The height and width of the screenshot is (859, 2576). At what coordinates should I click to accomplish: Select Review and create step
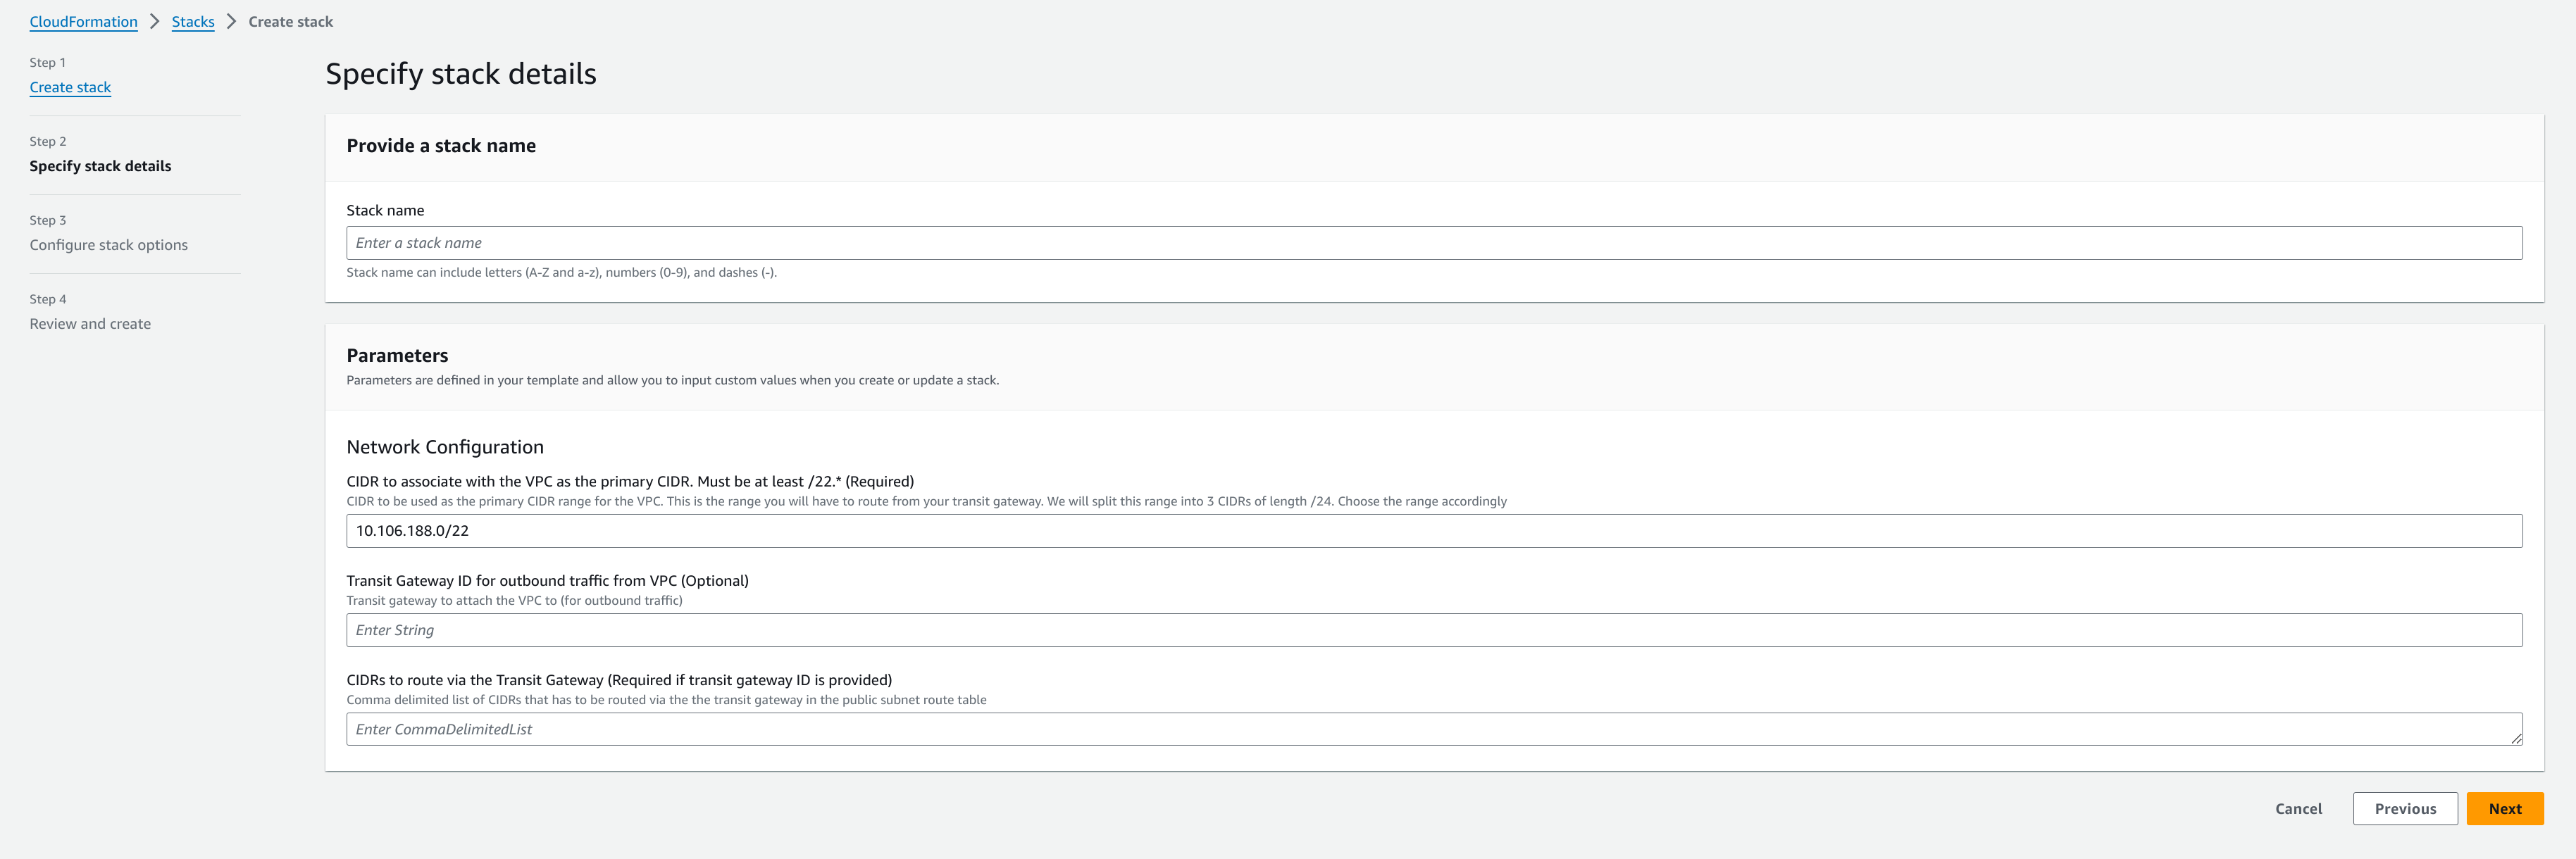tap(90, 324)
